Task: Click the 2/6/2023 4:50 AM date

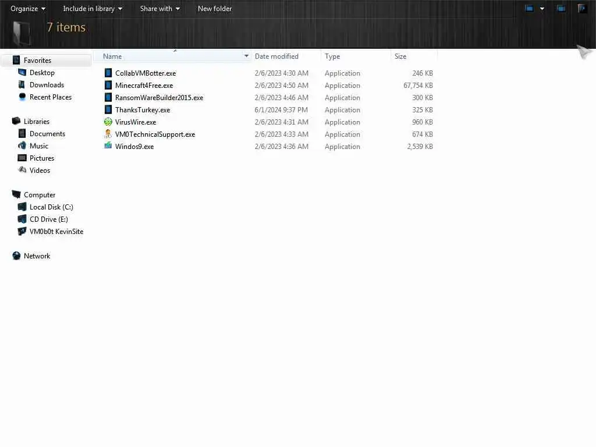Action: click(282, 85)
